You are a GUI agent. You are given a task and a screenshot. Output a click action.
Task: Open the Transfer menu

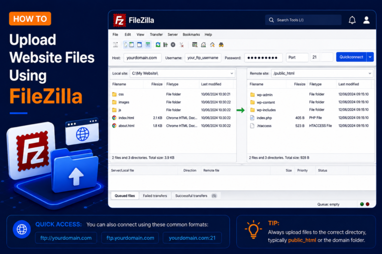pyautogui.click(x=156, y=35)
